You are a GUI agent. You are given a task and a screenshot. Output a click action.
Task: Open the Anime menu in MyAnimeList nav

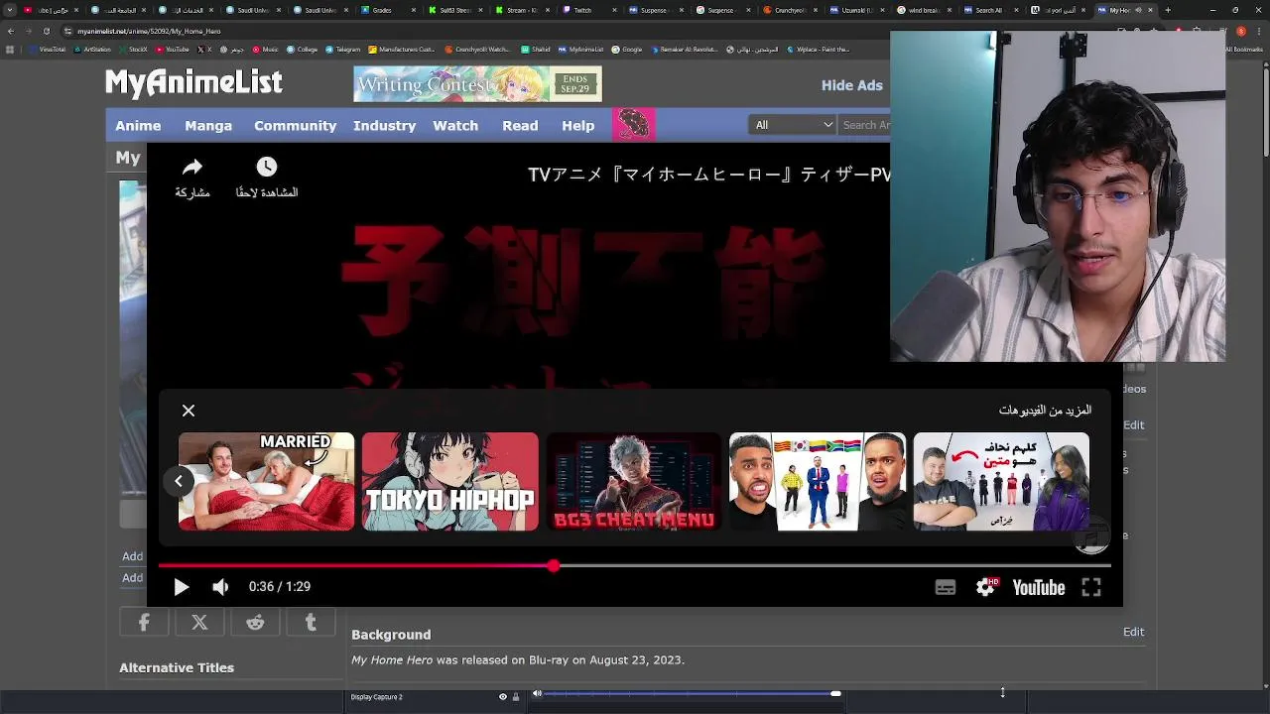pyautogui.click(x=138, y=125)
